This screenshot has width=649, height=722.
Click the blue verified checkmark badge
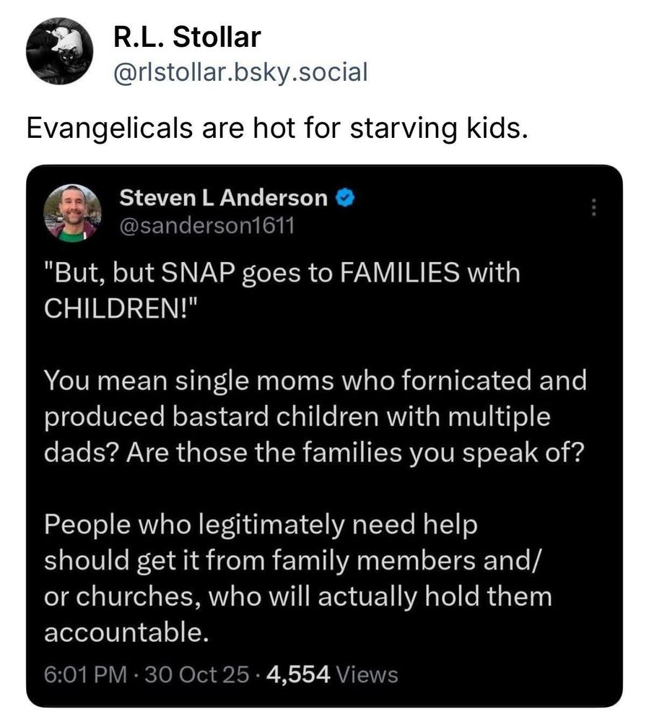344,197
